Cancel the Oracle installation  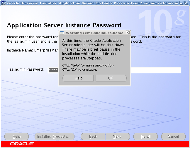pos(173,137)
